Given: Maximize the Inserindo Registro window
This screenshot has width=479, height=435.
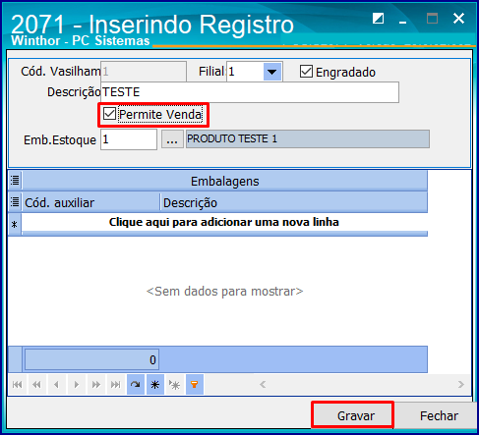Looking at the screenshot, I should pos(432,18).
